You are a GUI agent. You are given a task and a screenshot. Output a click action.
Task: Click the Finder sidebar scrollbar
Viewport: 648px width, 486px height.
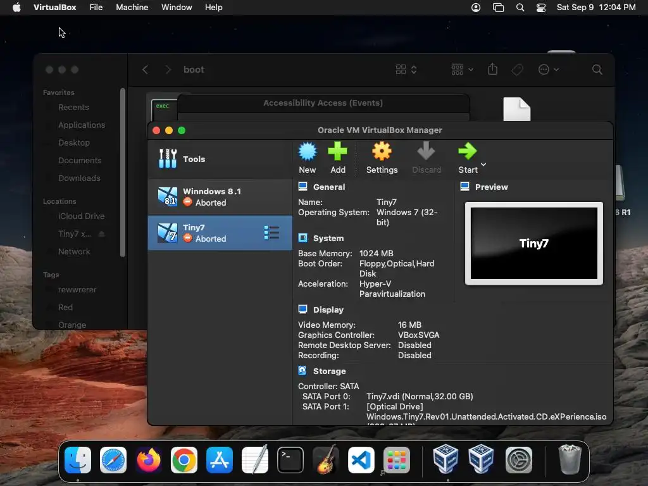pyautogui.click(x=122, y=172)
